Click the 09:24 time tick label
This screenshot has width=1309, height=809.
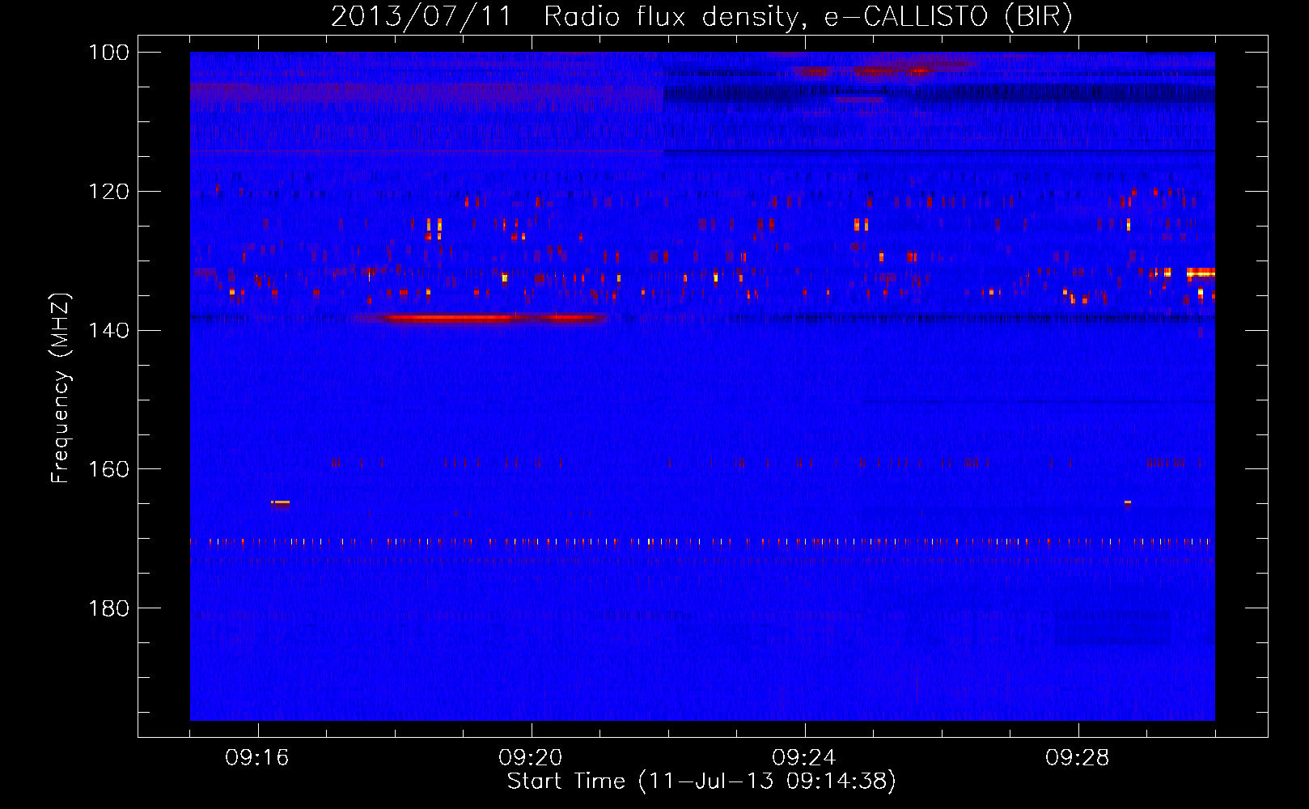click(x=804, y=758)
